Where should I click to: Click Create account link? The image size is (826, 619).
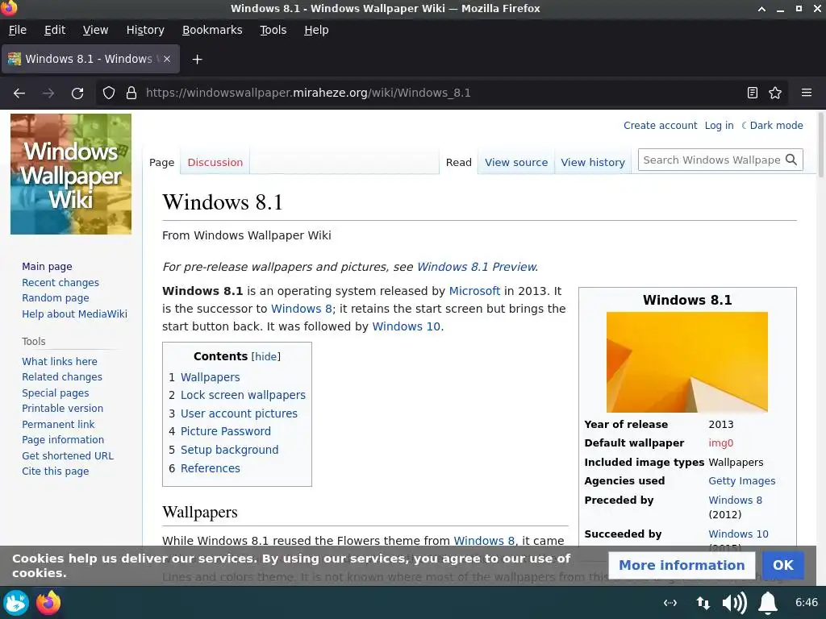point(660,125)
